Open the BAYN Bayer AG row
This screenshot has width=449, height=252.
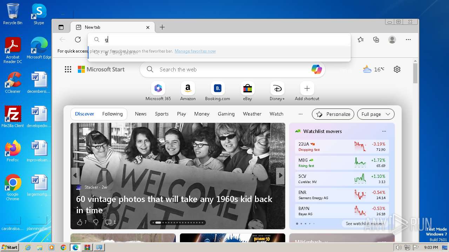pyautogui.click(x=342, y=211)
